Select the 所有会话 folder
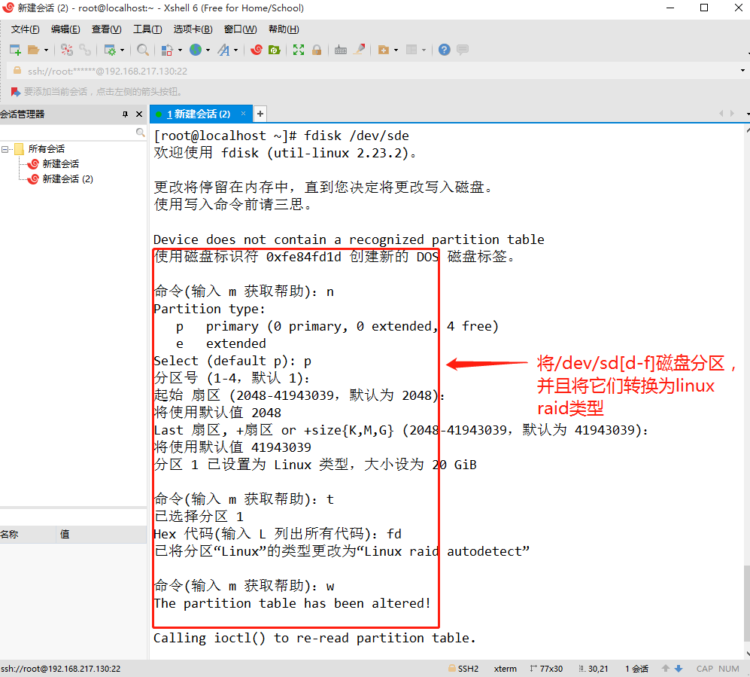 46,149
